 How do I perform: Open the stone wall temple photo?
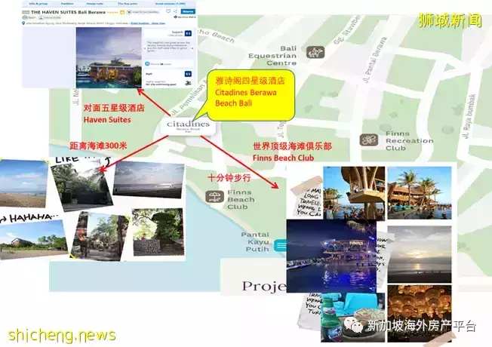pyautogui.click(x=158, y=232)
